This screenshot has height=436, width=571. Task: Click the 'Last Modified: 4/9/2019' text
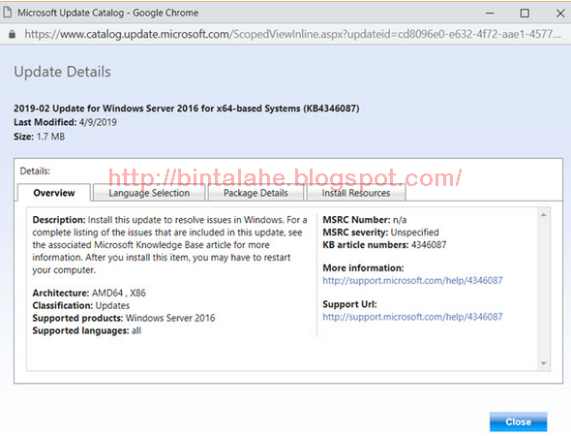tap(65, 122)
